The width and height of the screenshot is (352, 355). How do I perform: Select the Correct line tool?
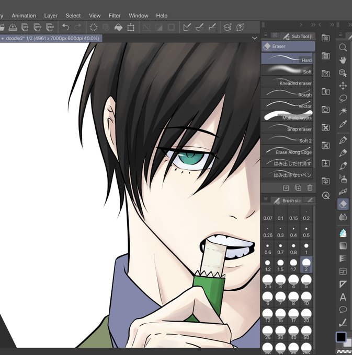point(343,323)
